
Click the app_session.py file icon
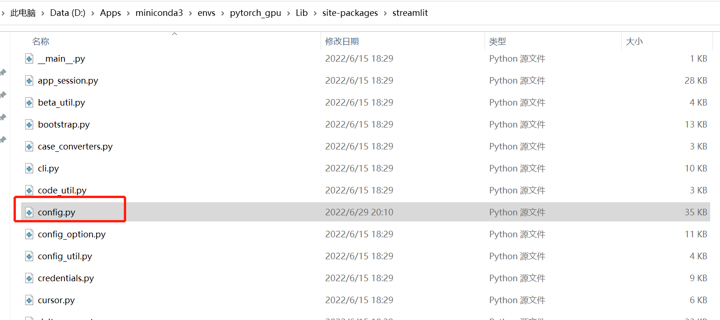pyautogui.click(x=29, y=81)
